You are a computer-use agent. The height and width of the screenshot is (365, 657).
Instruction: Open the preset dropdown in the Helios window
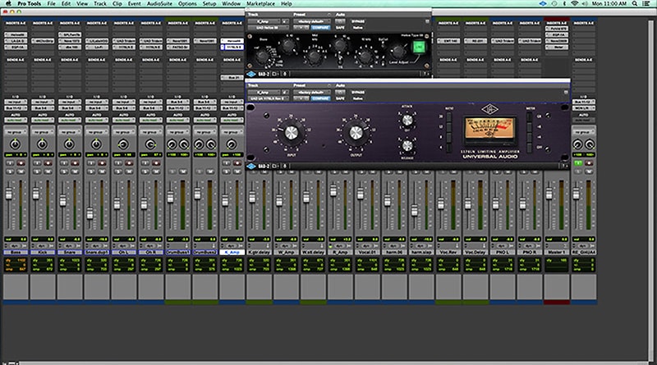tap(311, 21)
